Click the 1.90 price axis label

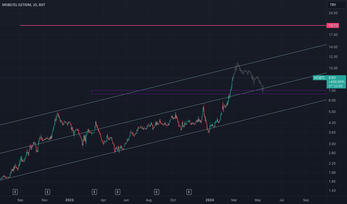tap(332, 173)
